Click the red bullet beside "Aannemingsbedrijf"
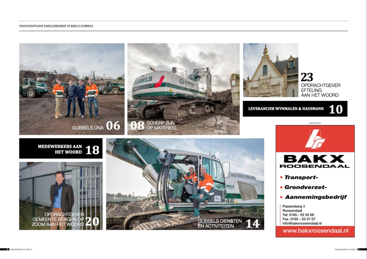This screenshot has height=259, width=367. click(x=281, y=196)
